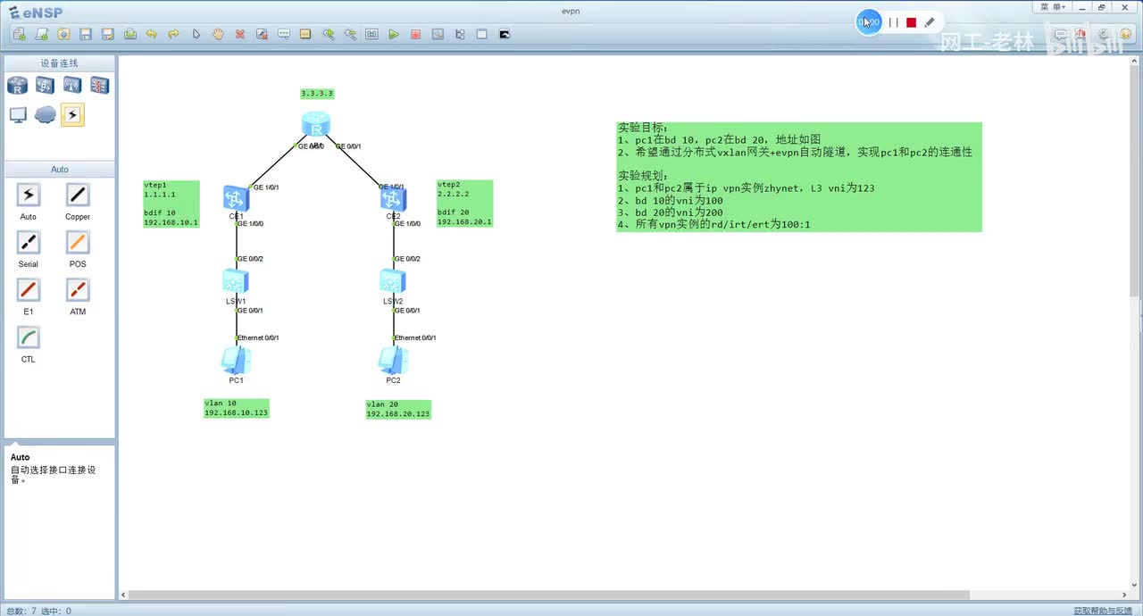Select the Switch device category
The height and width of the screenshot is (616, 1143).
coord(45,85)
